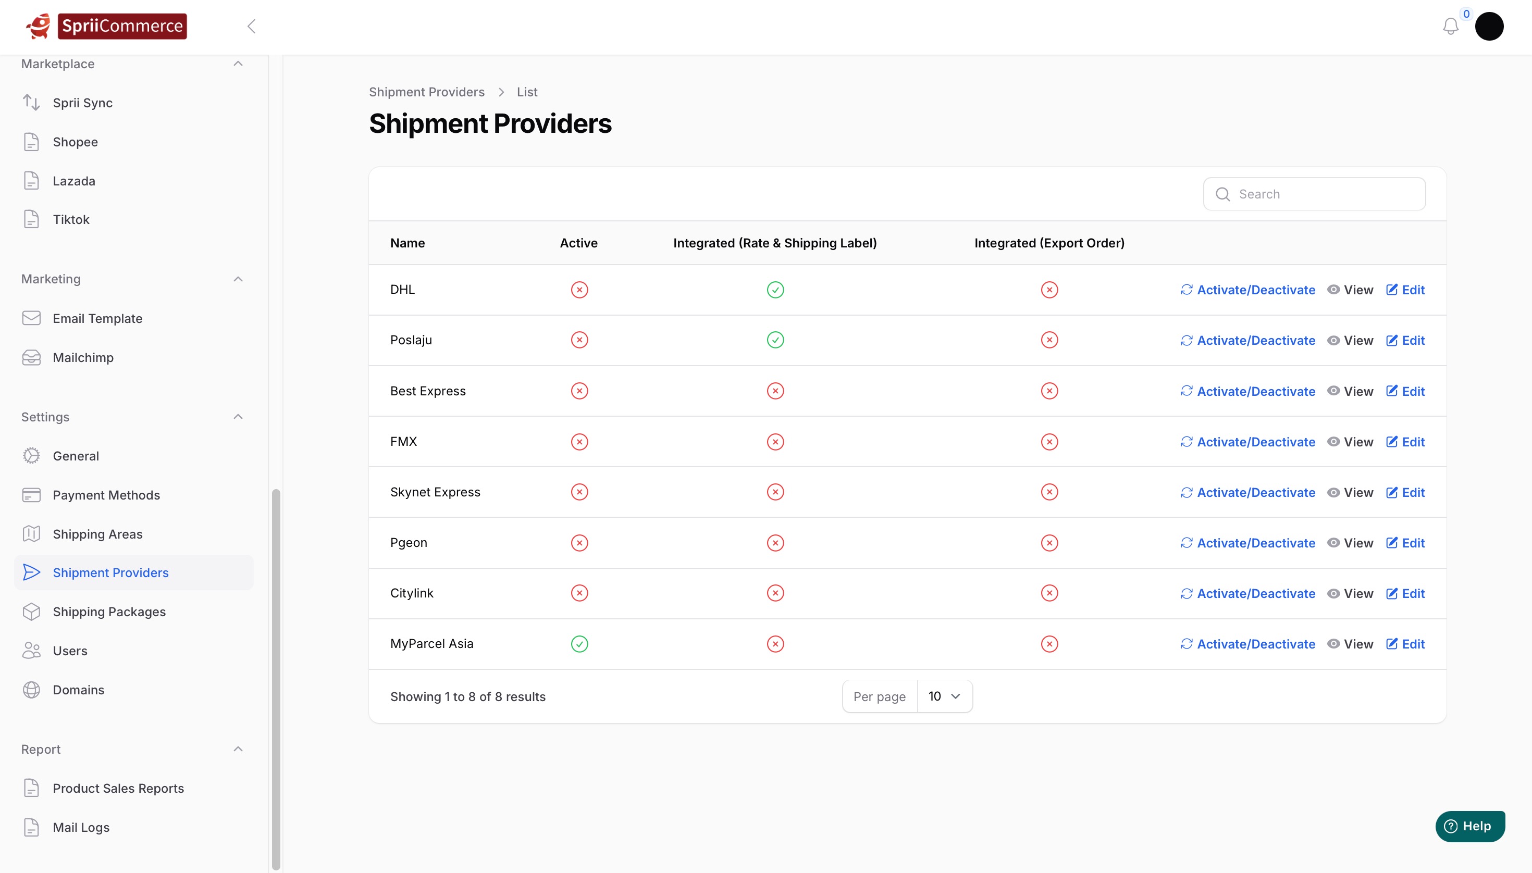View the FMX provider
The width and height of the screenshot is (1532, 873).
pos(1350,441)
